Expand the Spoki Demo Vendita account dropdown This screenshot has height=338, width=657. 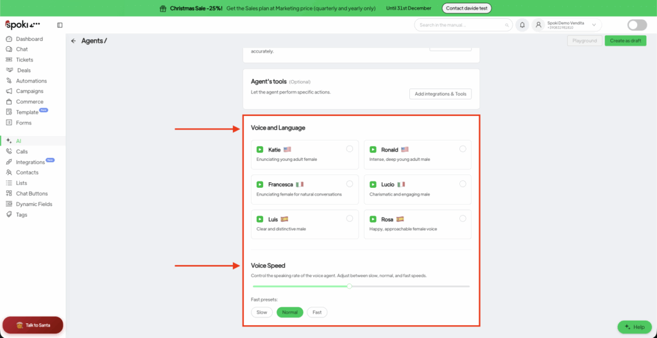(x=594, y=25)
